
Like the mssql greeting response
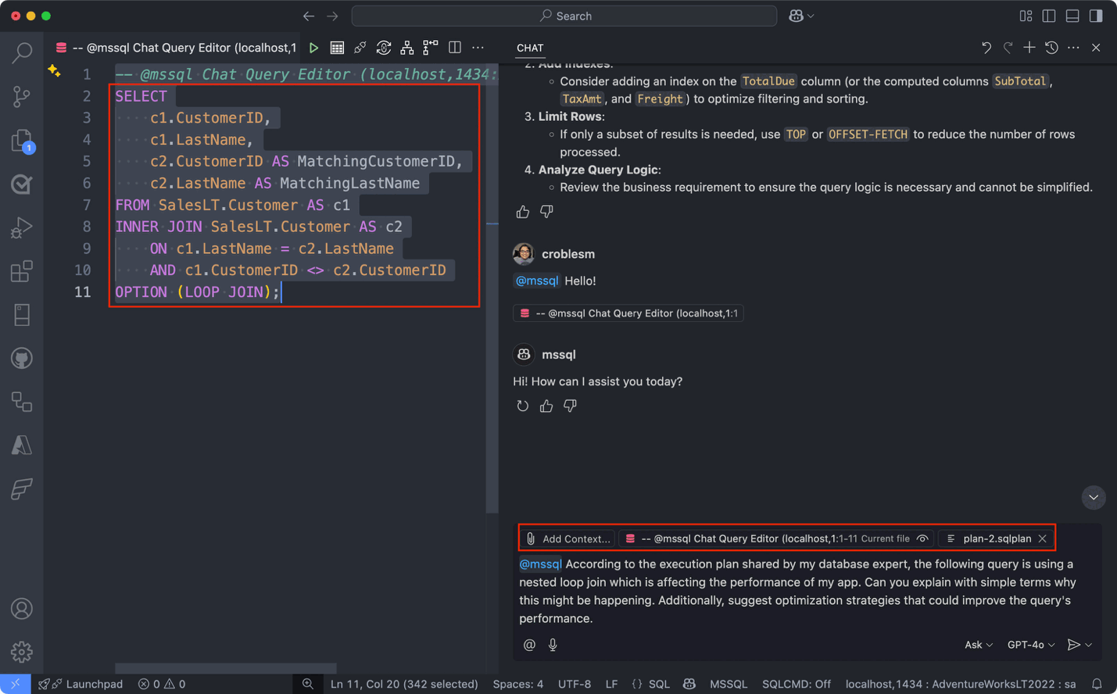click(x=546, y=406)
